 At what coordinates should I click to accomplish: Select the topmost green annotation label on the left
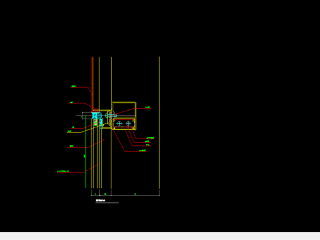[x=73, y=86]
